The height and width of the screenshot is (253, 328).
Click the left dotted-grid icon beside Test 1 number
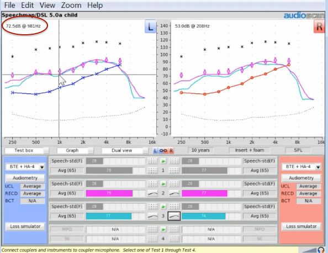point(152,170)
